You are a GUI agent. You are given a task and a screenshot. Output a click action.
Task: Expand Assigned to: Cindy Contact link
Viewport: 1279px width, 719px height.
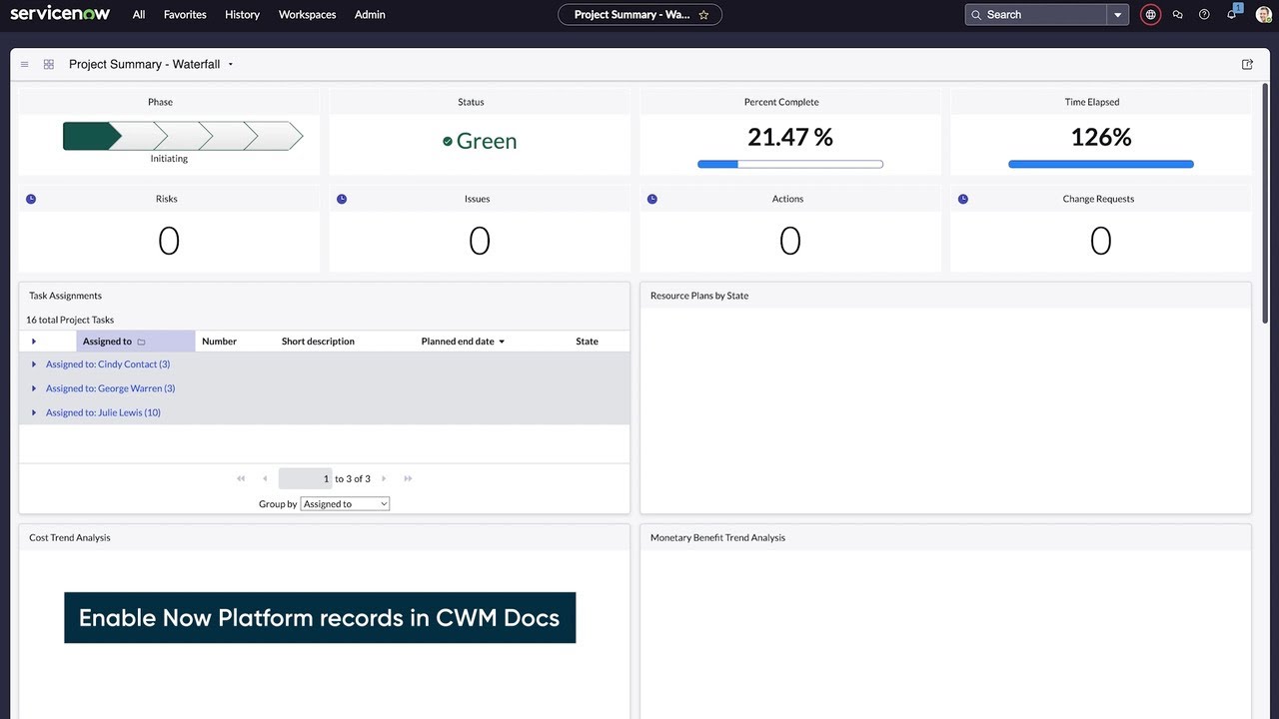coord(108,364)
